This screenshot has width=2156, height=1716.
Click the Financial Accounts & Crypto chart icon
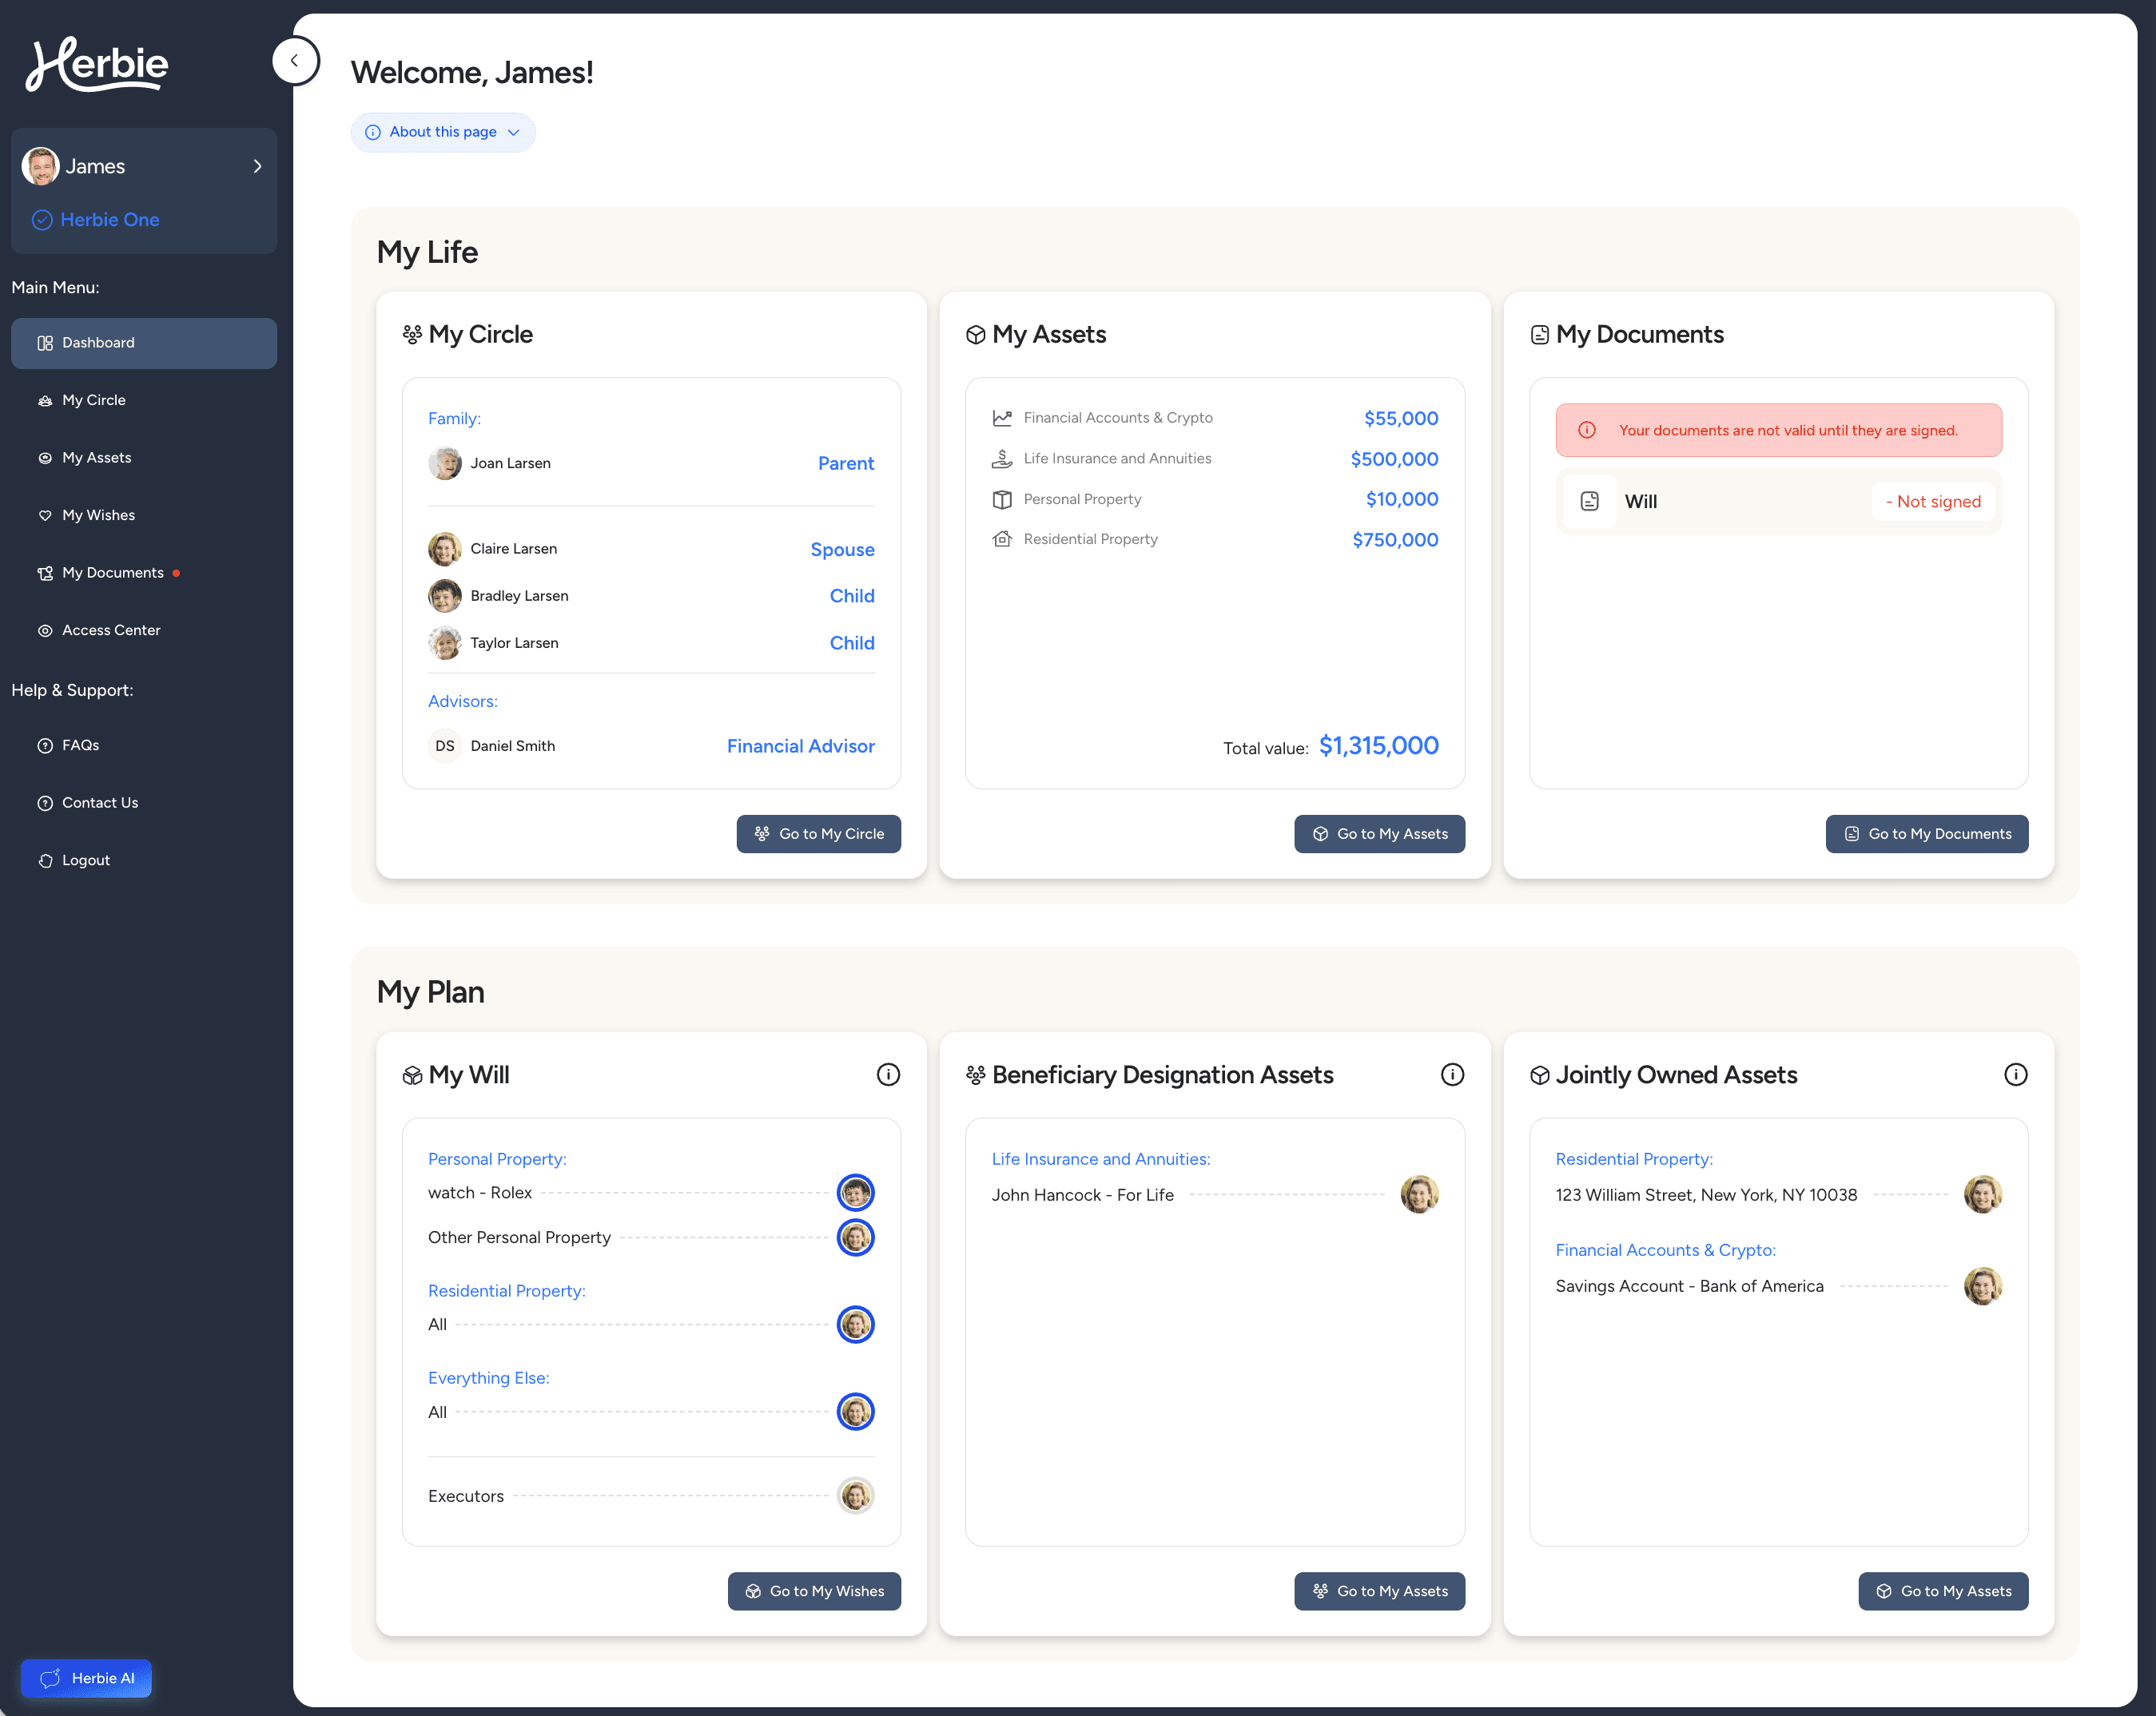click(x=1001, y=417)
